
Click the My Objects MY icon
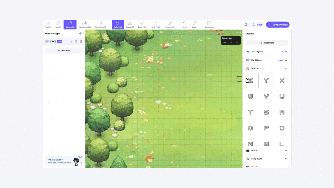(248, 60)
